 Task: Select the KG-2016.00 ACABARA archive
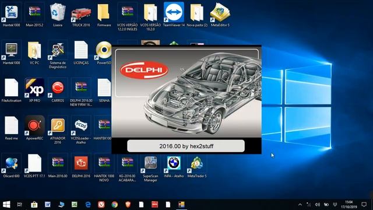pyautogui.click(x=127, y=169)
